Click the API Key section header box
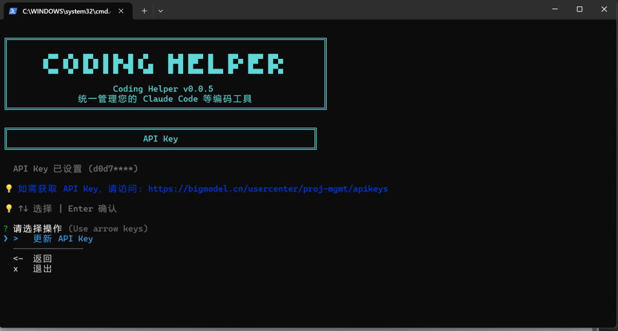 click(x=160, y=138)
